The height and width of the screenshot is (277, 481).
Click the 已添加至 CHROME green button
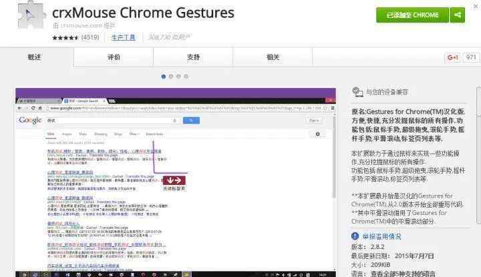point(412,15)
